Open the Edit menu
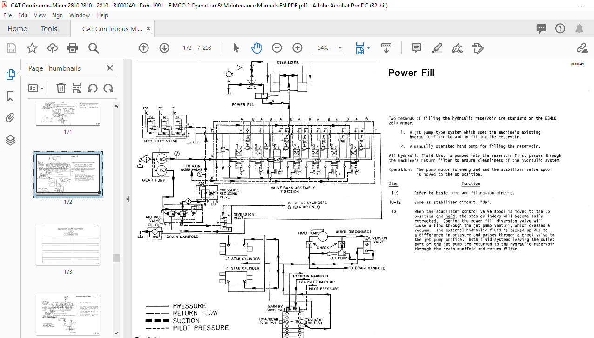This screenshot has height=338, width=594. tap(23, 15)
